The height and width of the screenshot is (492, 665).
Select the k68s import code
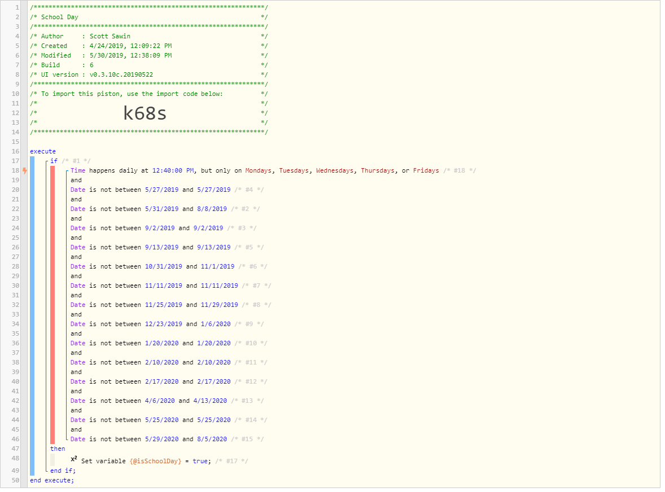coord(145,114)
